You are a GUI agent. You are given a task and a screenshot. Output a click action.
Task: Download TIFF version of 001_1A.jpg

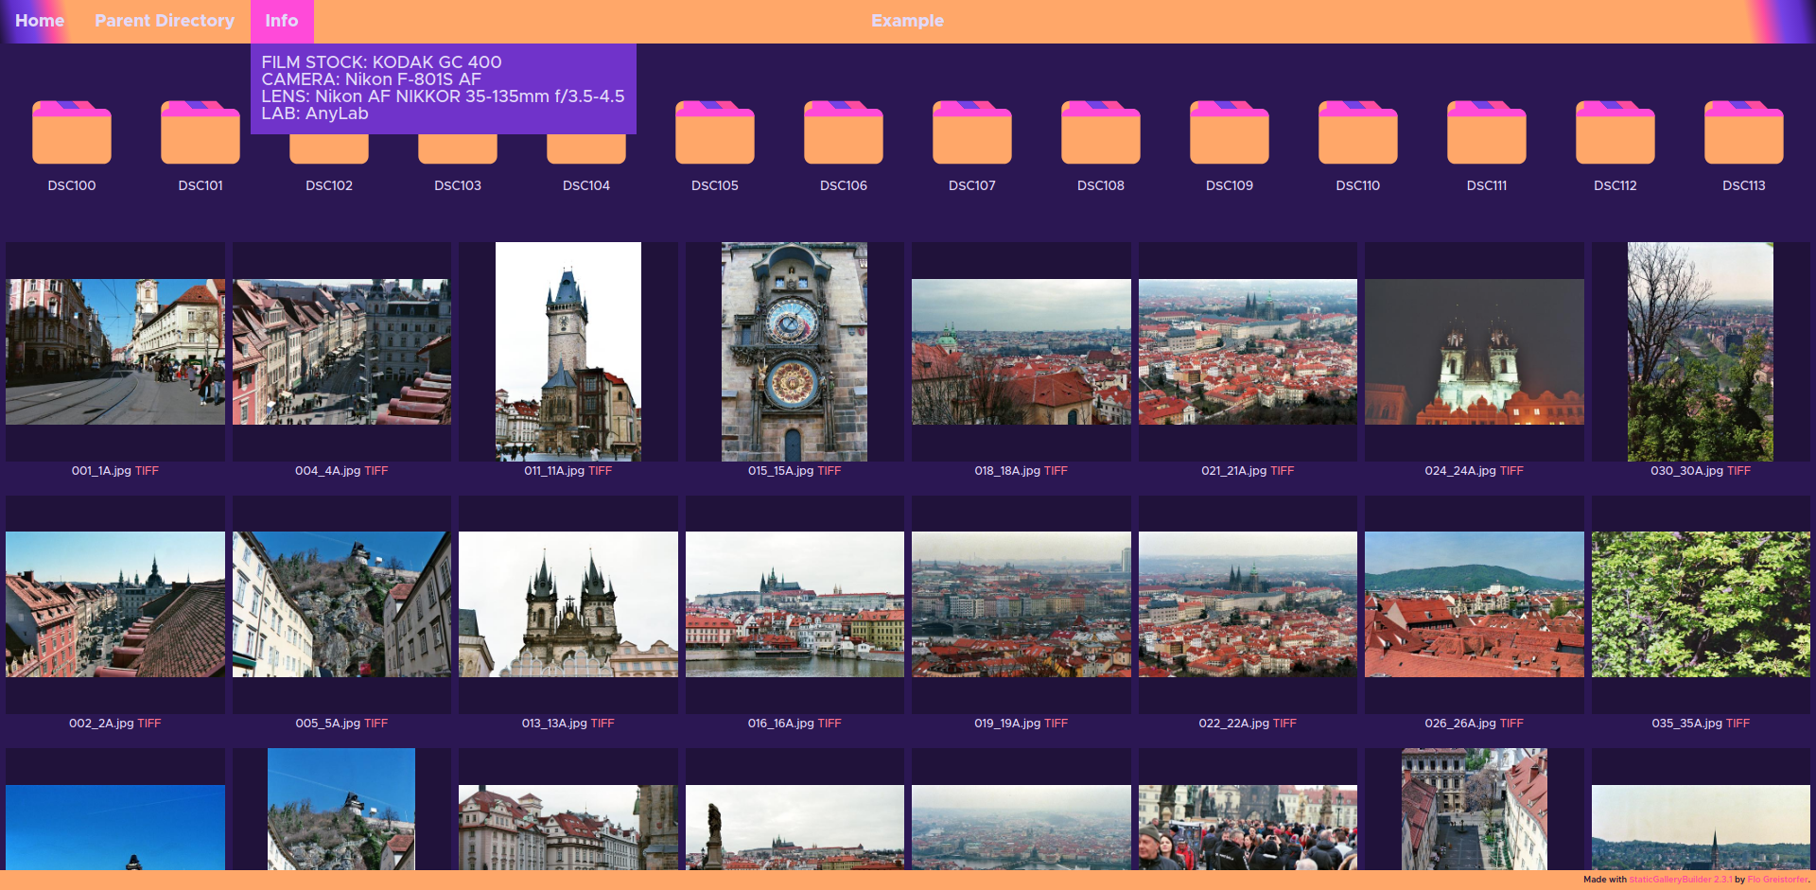click(x=147, y=471)
